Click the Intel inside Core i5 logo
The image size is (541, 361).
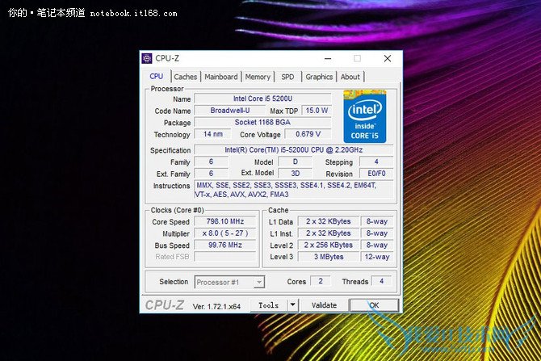[365, 116]
